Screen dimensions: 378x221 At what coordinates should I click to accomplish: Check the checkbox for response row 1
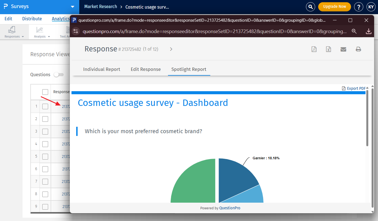coord(45,106)
